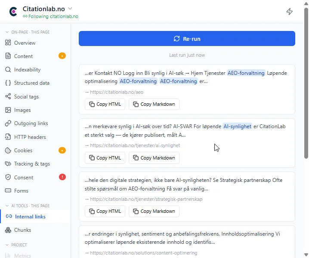
Task: Select the Images picture icon
Action: (8, 110)
